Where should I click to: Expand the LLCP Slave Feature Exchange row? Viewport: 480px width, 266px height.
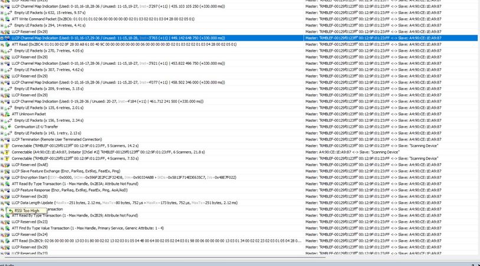point(2,171)
